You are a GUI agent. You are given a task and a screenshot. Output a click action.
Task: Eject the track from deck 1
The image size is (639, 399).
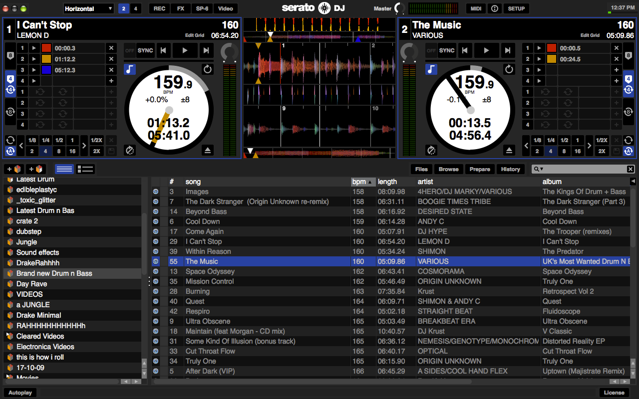[x=208, y=150]
